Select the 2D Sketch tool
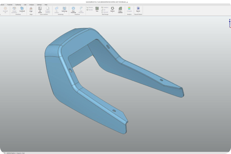The width and height of the screenshot is (231, 154). click(x=40, y=9)
